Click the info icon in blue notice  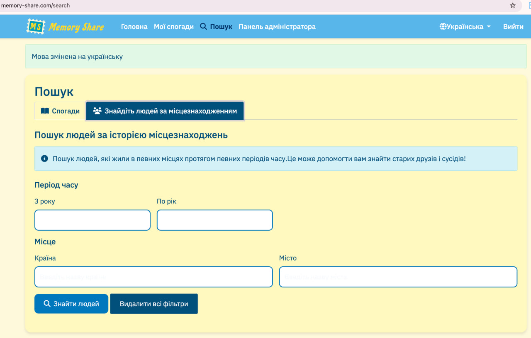pyautogui.click(x=44, y=159)
